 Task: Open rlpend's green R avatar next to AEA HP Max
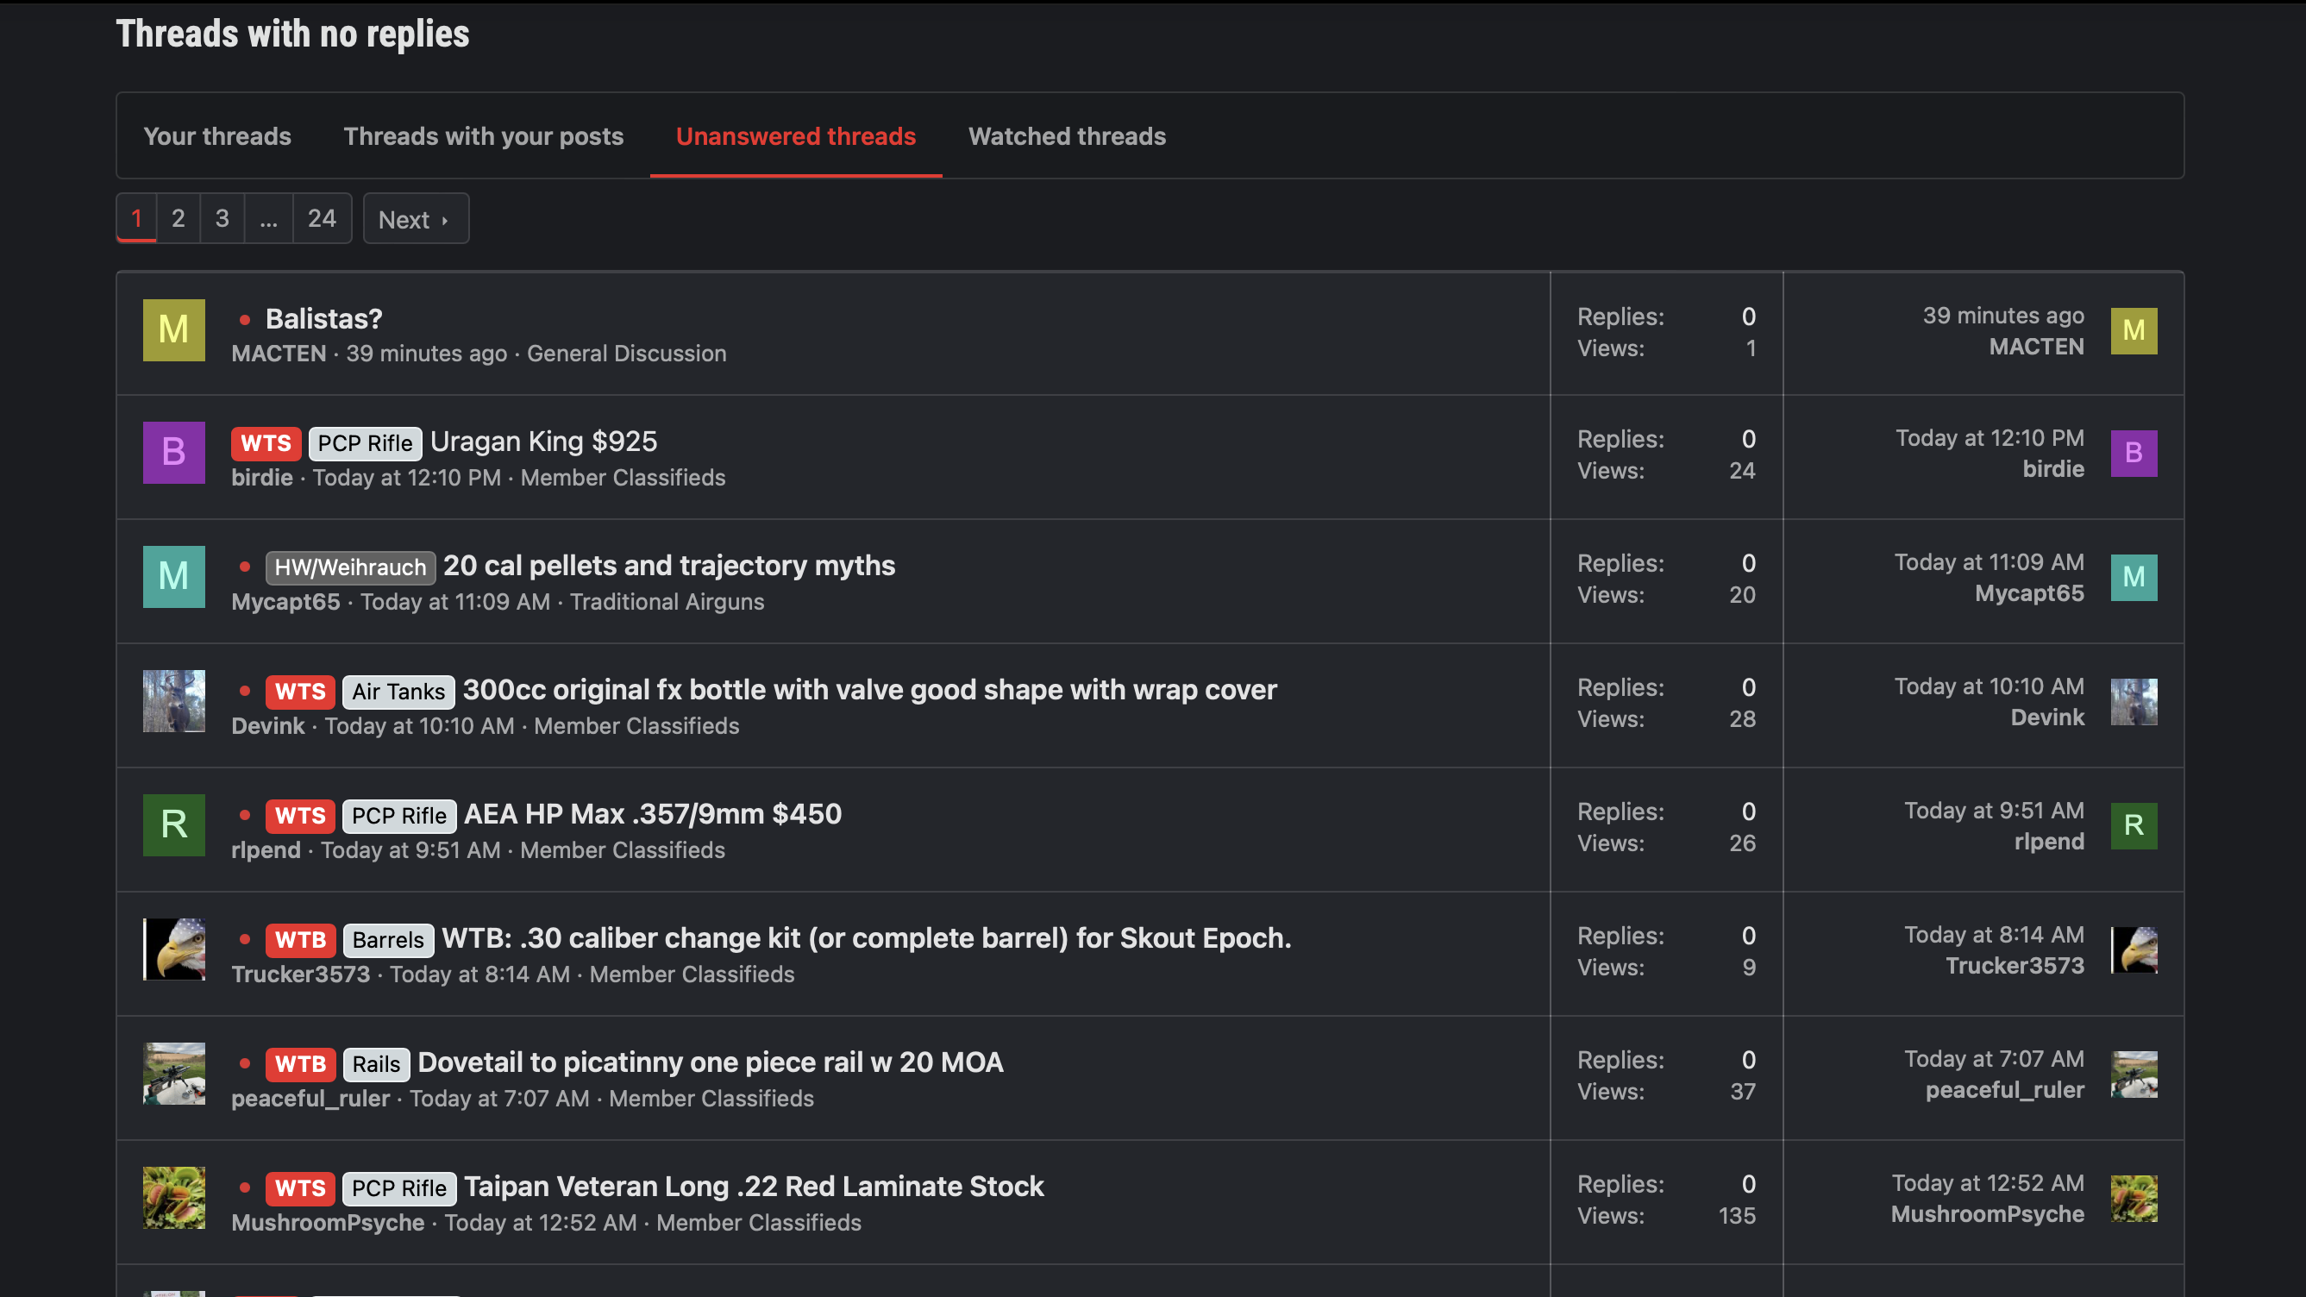click(173, 825)
